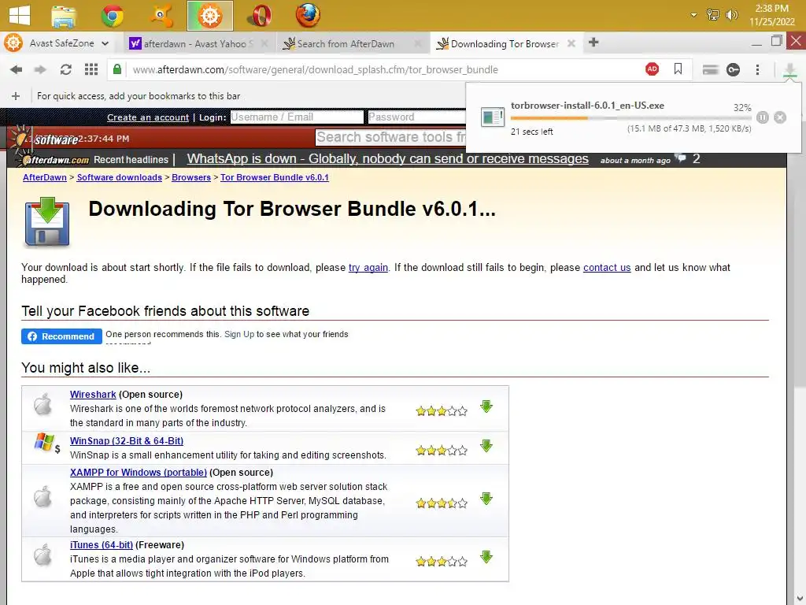Image resolution: width=806 pixels, height=605 pixels.
Task: Click the Wireshark star rating
Action: click(x=442, y=411)
